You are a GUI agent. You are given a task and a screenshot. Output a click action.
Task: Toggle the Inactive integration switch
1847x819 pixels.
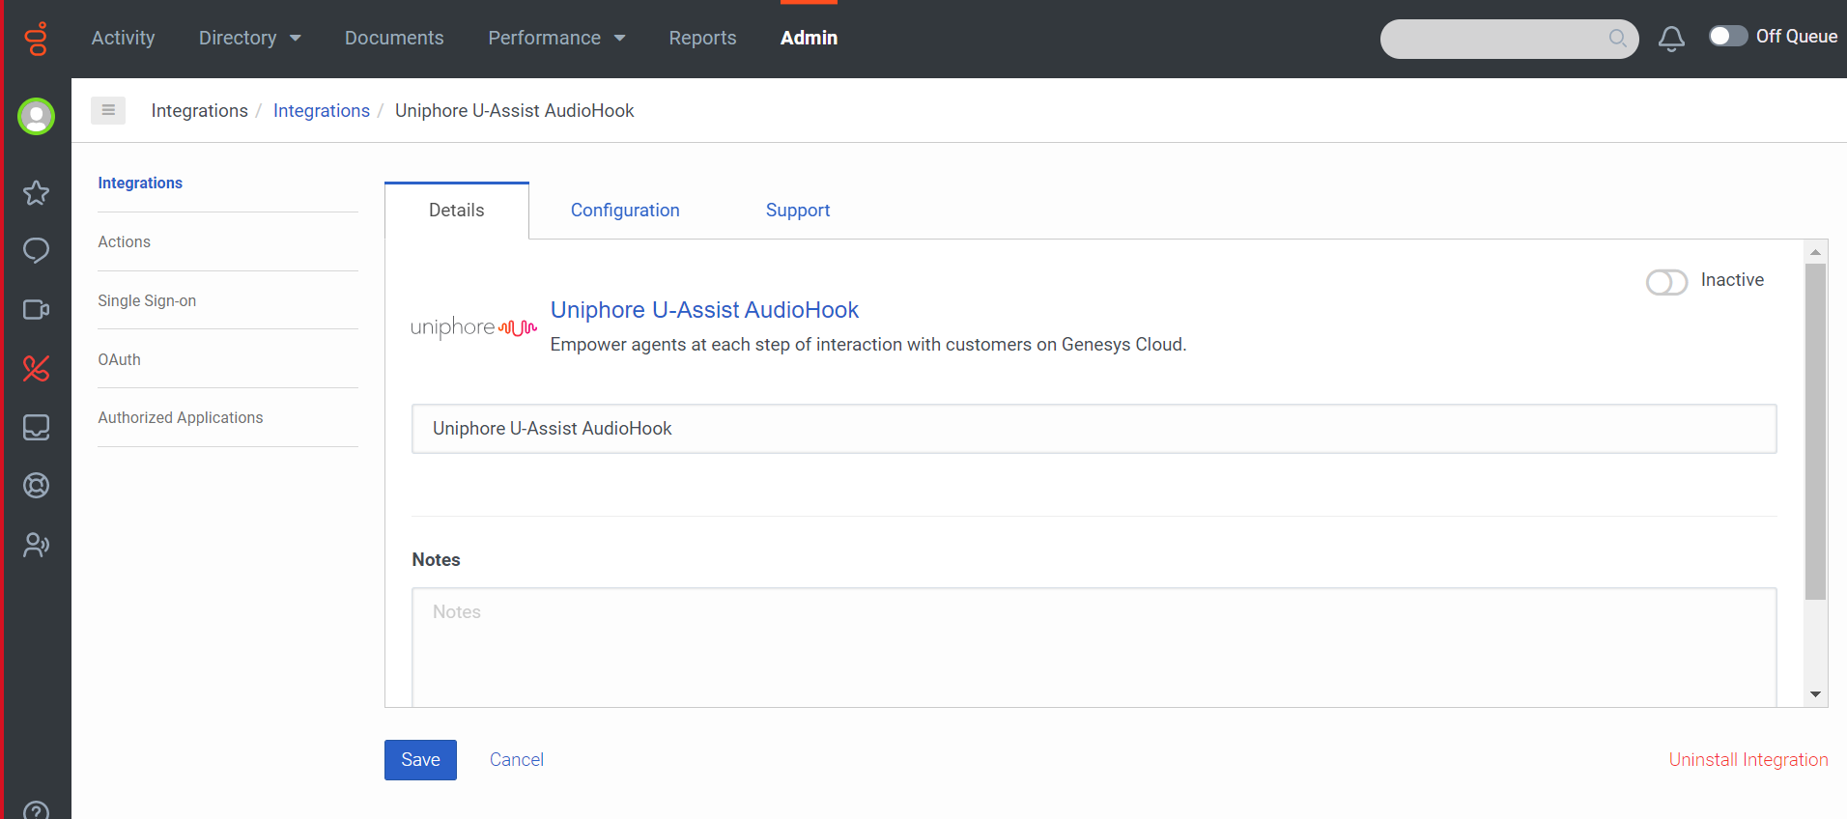pyautogui.click(x=1666, y=282)
